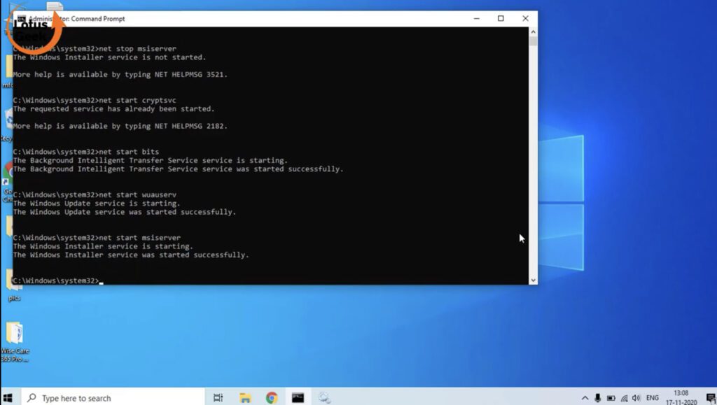Click the Command Prompt scrollbar thumb
Screen dimensions: 717x405
coord(533,41)
